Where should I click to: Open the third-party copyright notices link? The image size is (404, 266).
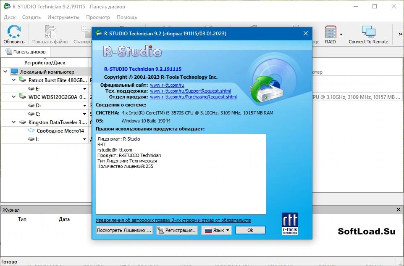(x=173, y=220)
